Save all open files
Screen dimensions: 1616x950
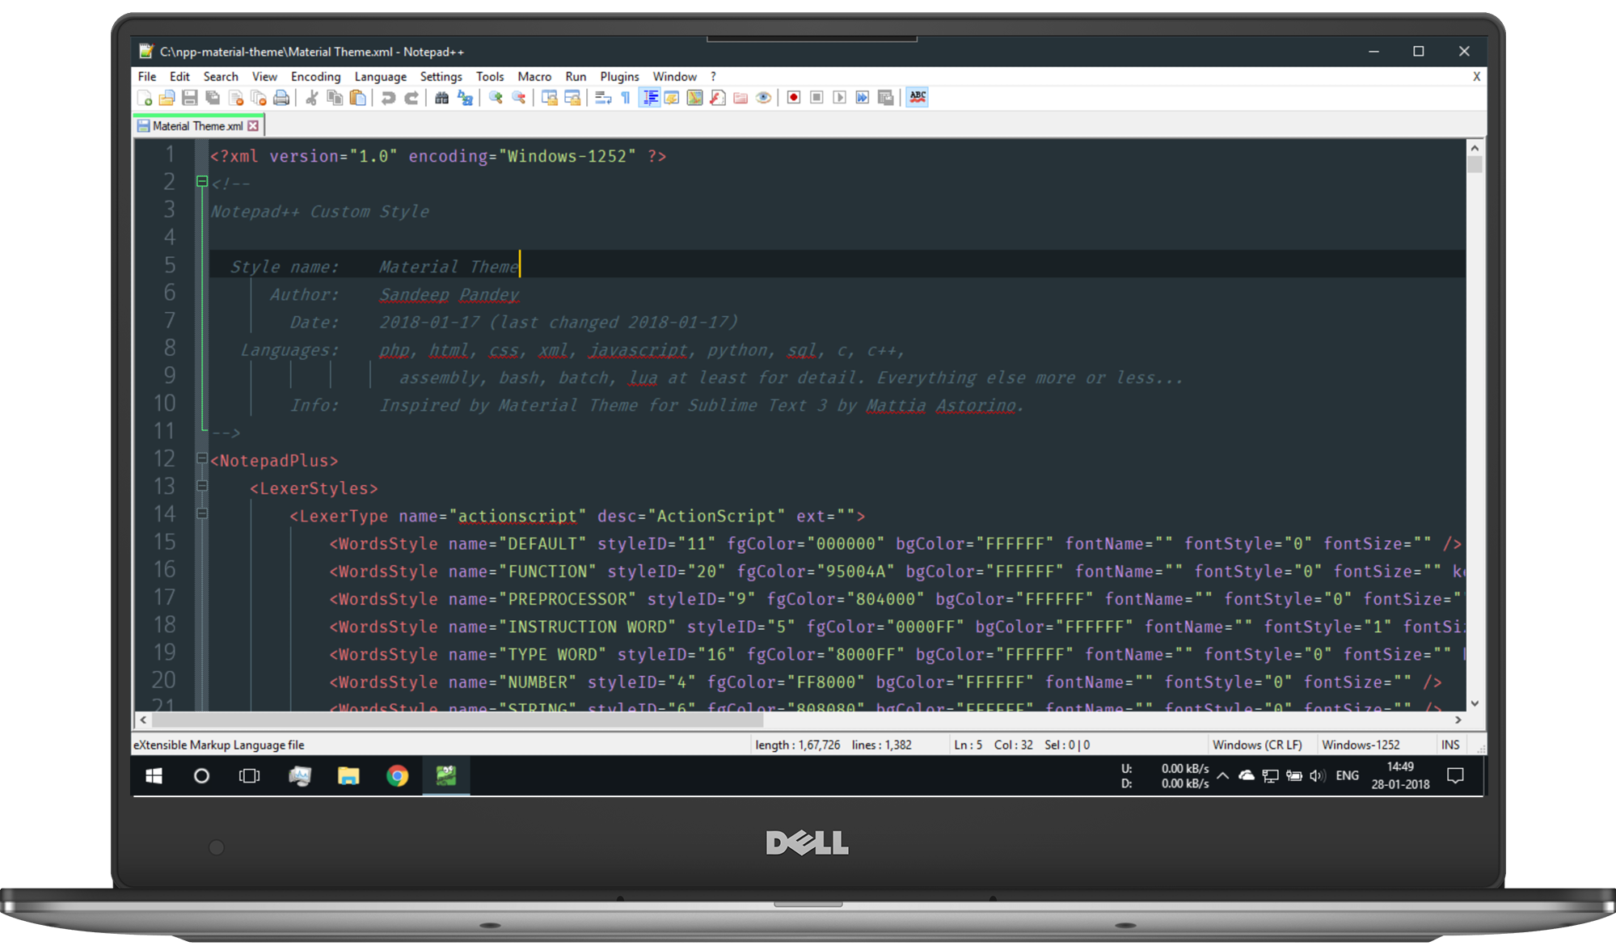pyautogui.click(x=213, y=97)
